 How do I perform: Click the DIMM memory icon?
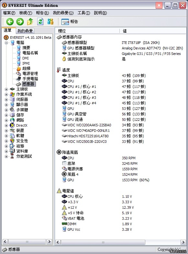[x=64, y=224]
